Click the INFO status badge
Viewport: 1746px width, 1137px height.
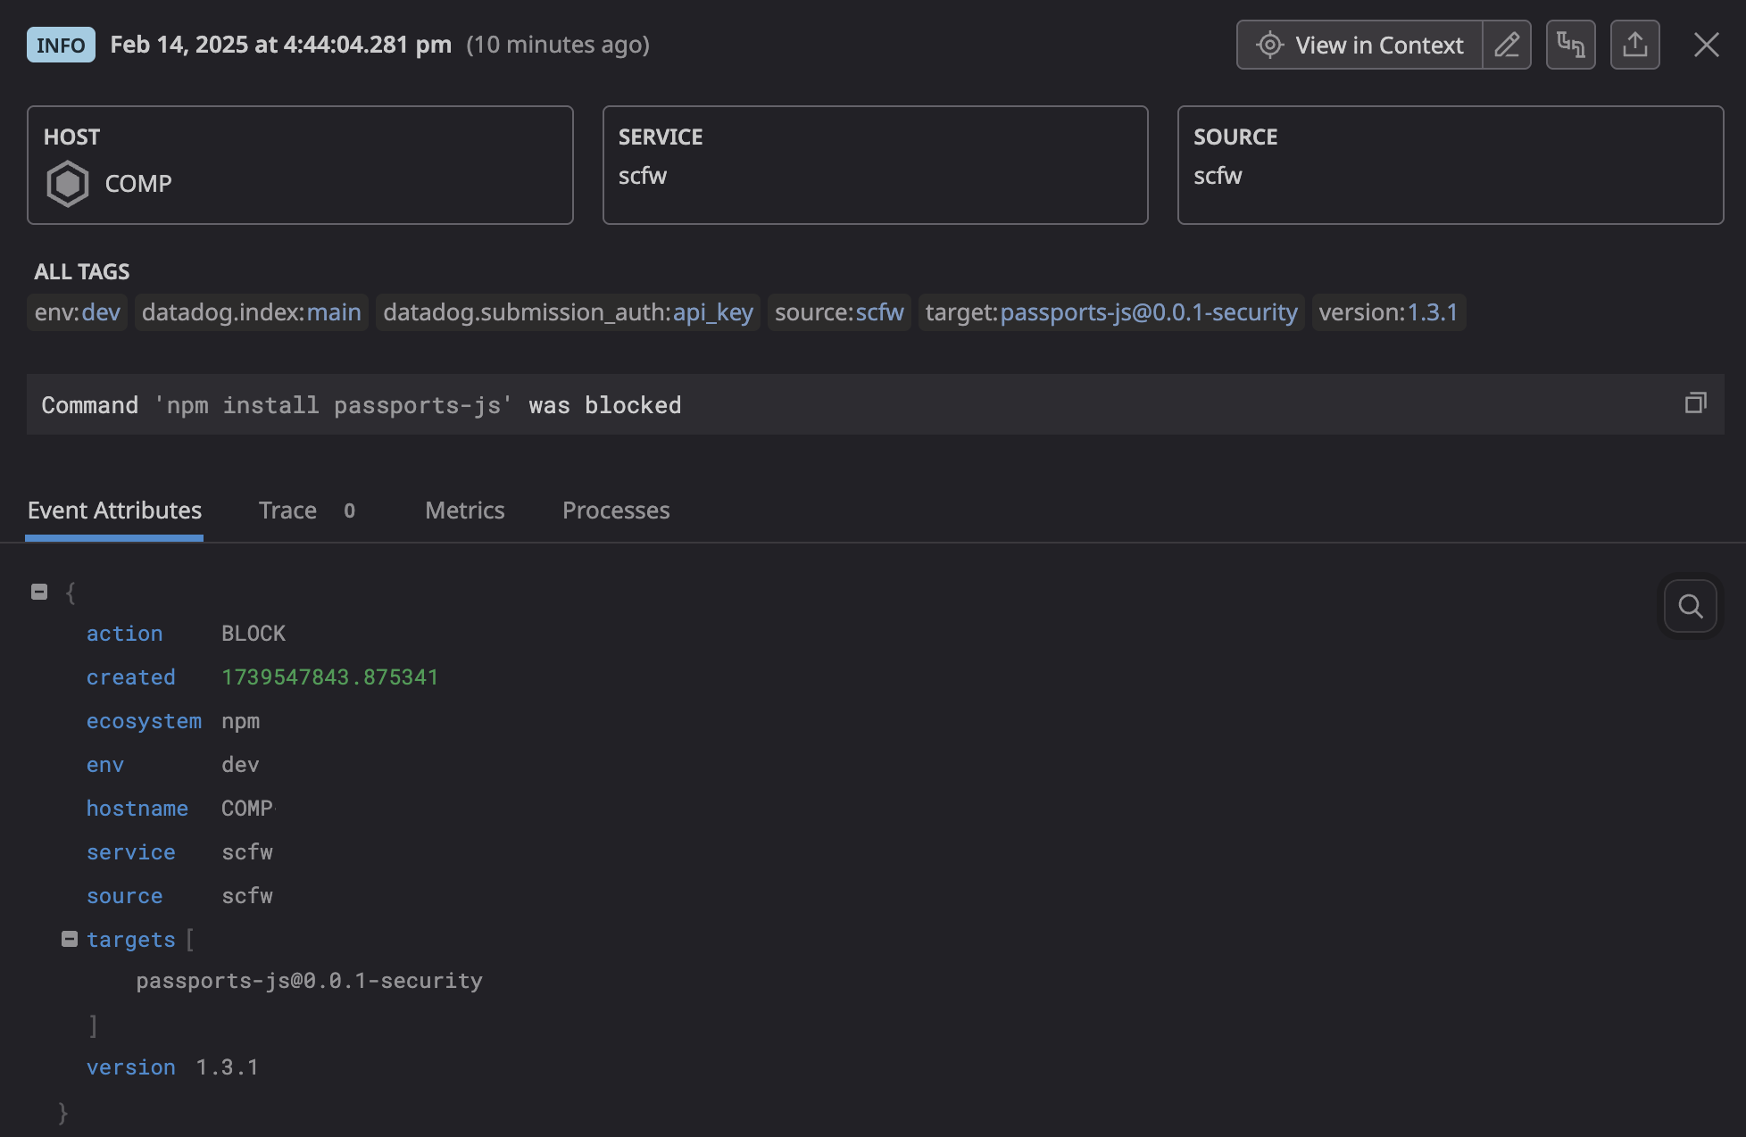(60, 44)
